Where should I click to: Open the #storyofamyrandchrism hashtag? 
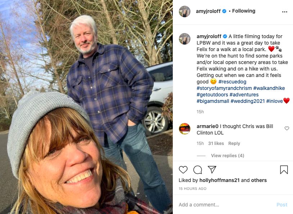click(224, 88)
